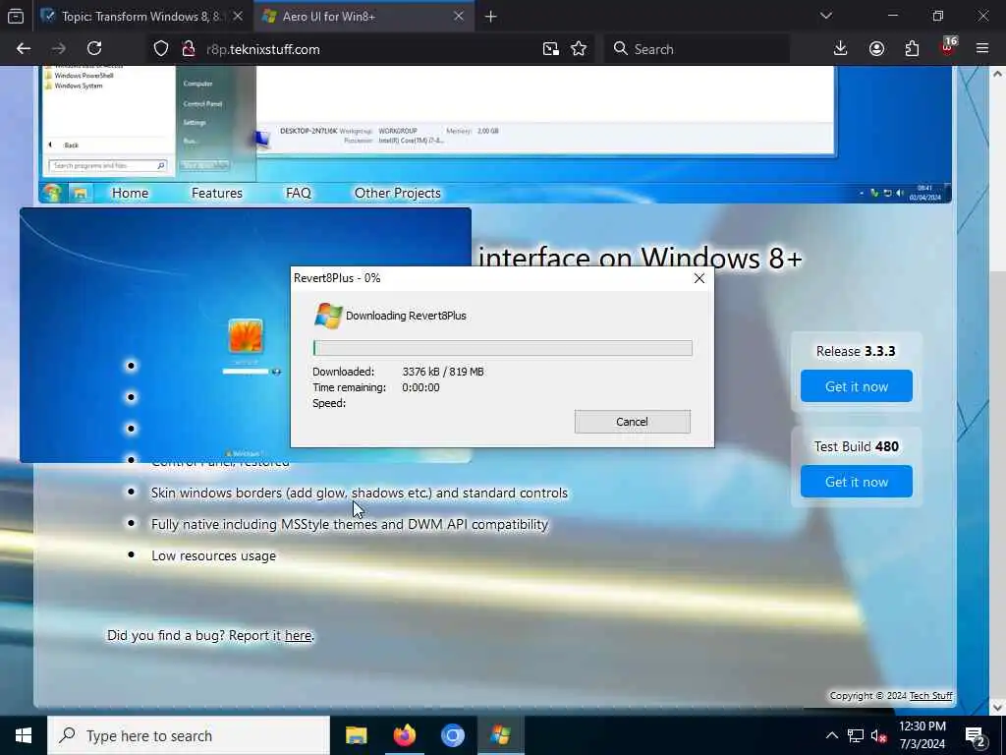Open the FAQ page link
1006x755 pixels.
click(x=299, y=193)
